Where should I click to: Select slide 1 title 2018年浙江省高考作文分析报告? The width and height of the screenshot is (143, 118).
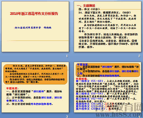(34, 14)
